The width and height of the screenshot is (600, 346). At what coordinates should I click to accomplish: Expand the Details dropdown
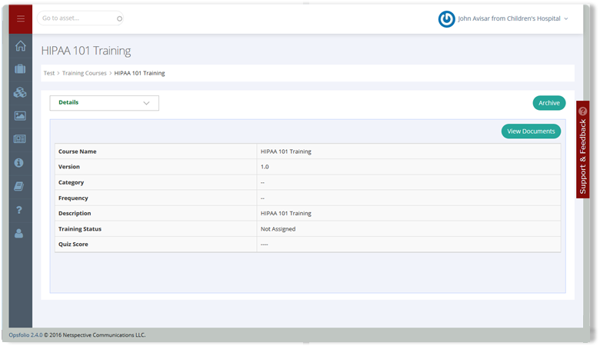(104, 103)
